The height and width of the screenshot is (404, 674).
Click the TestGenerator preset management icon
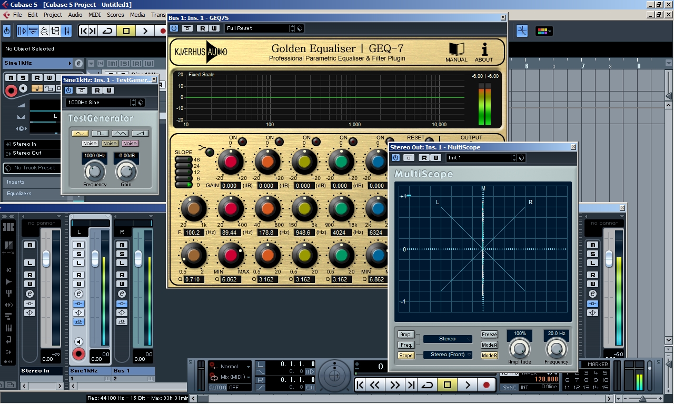pos(141,103)
